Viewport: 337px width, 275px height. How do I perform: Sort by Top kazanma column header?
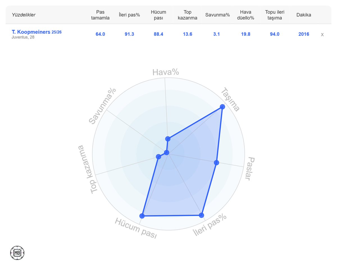[x=188, y=15]
